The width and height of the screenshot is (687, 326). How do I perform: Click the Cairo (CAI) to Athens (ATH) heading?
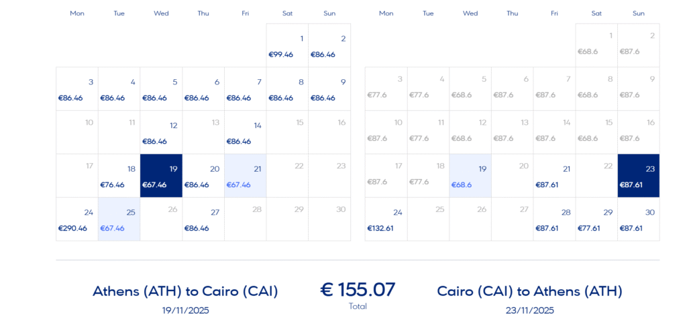tap(530, 291)
